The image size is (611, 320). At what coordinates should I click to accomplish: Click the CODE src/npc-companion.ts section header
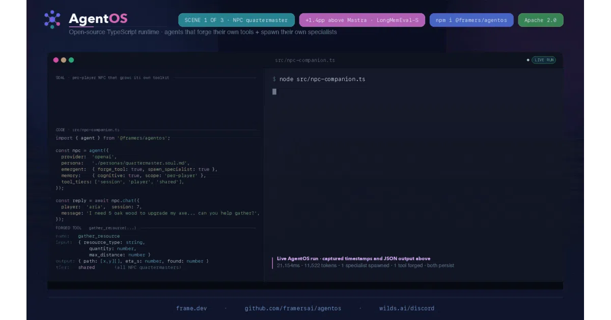pos(88,130)
